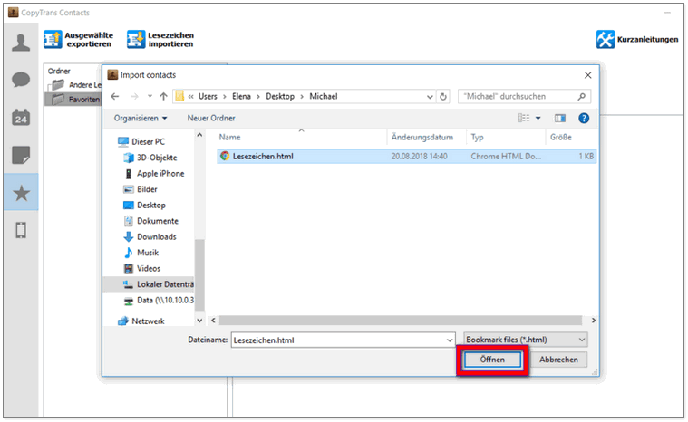
Task: Click Users in the address breadcrumb
Action: pos(208,96)
